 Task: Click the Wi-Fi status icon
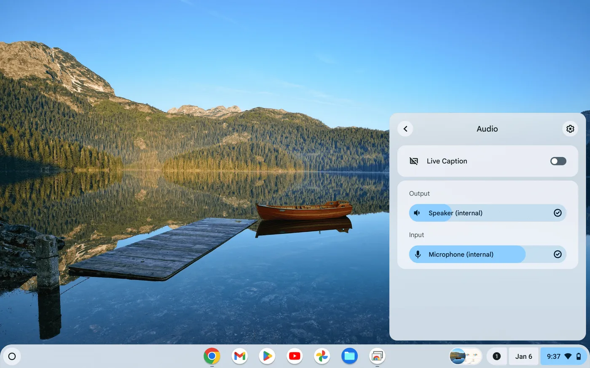coord(568,356)
